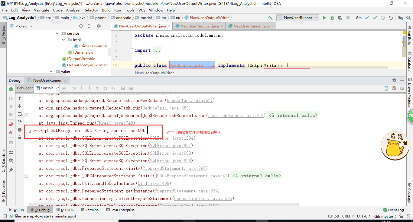Start debugging with the bug icon

pos(332,18)
